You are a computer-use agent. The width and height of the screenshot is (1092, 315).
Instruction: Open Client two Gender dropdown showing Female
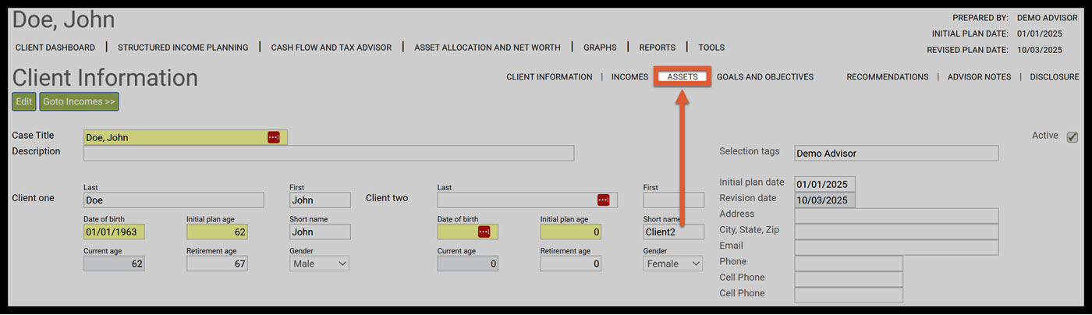[x=674, y=264]
